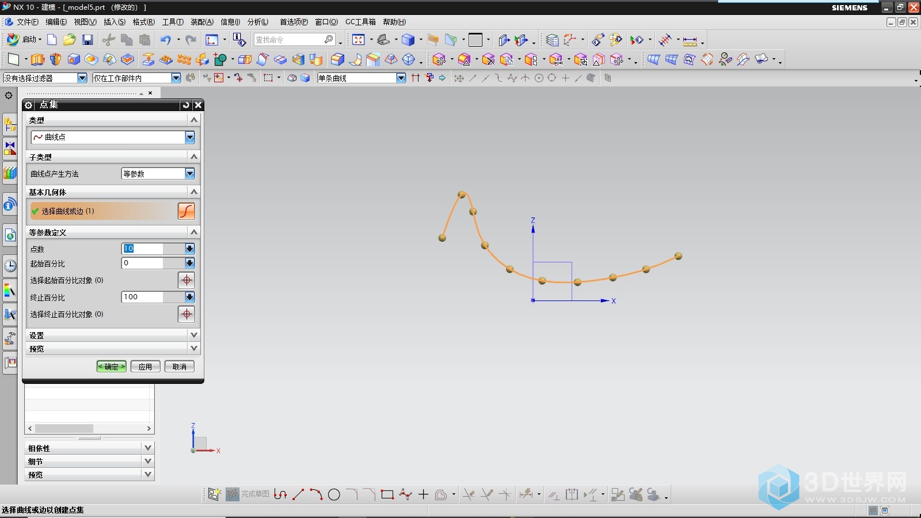The width and height of the screenshot is (921, 518).
Task: Open the 插入(S) menu
Action: tap(115, 22)
